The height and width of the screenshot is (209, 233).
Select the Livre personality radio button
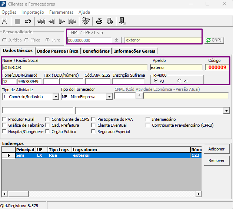[47, 40]
